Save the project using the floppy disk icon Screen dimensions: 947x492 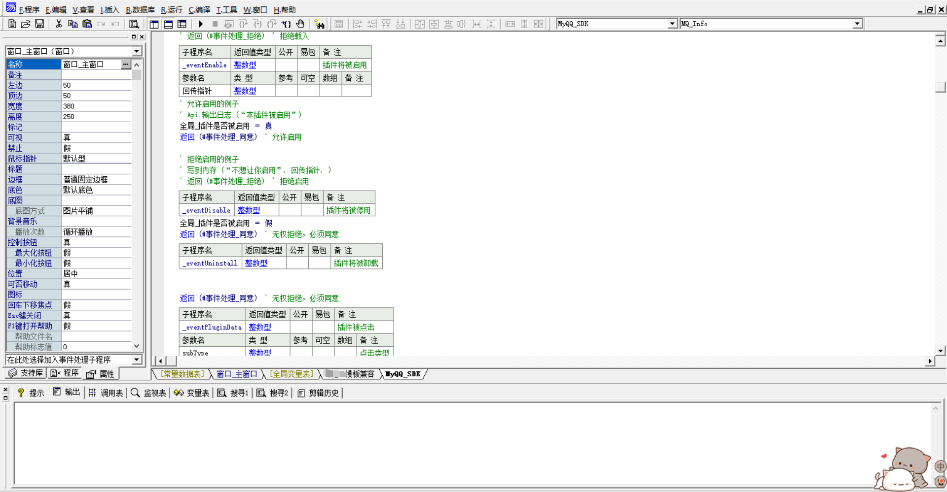point(39,24)
